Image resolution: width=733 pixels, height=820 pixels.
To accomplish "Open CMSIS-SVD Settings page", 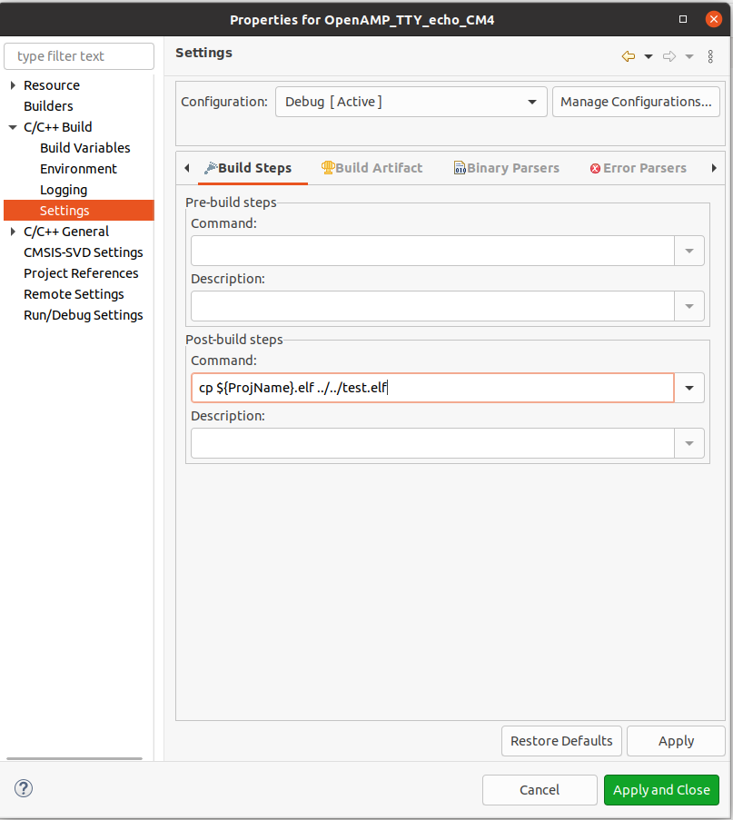I will point(84,252).
